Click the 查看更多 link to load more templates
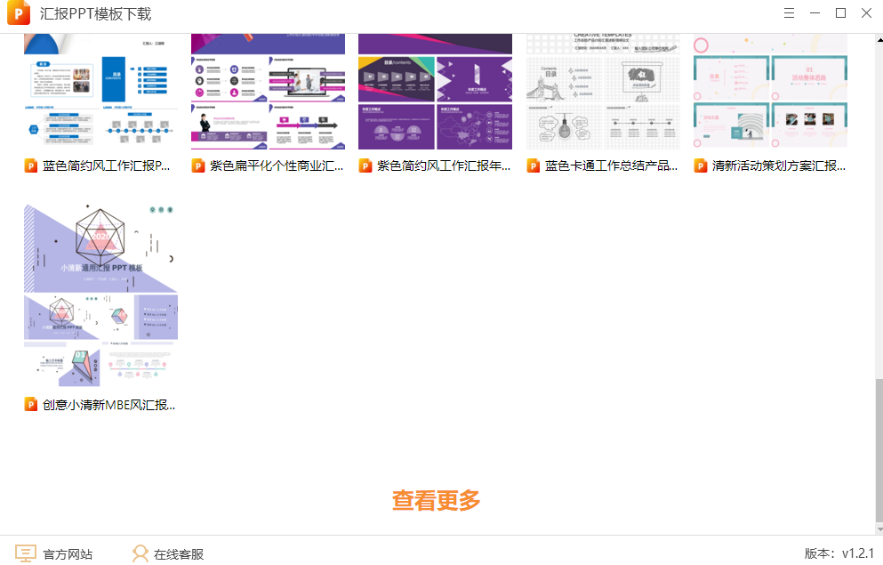The height and width of the screenshot is (565, 883). (x=436, y=500)
